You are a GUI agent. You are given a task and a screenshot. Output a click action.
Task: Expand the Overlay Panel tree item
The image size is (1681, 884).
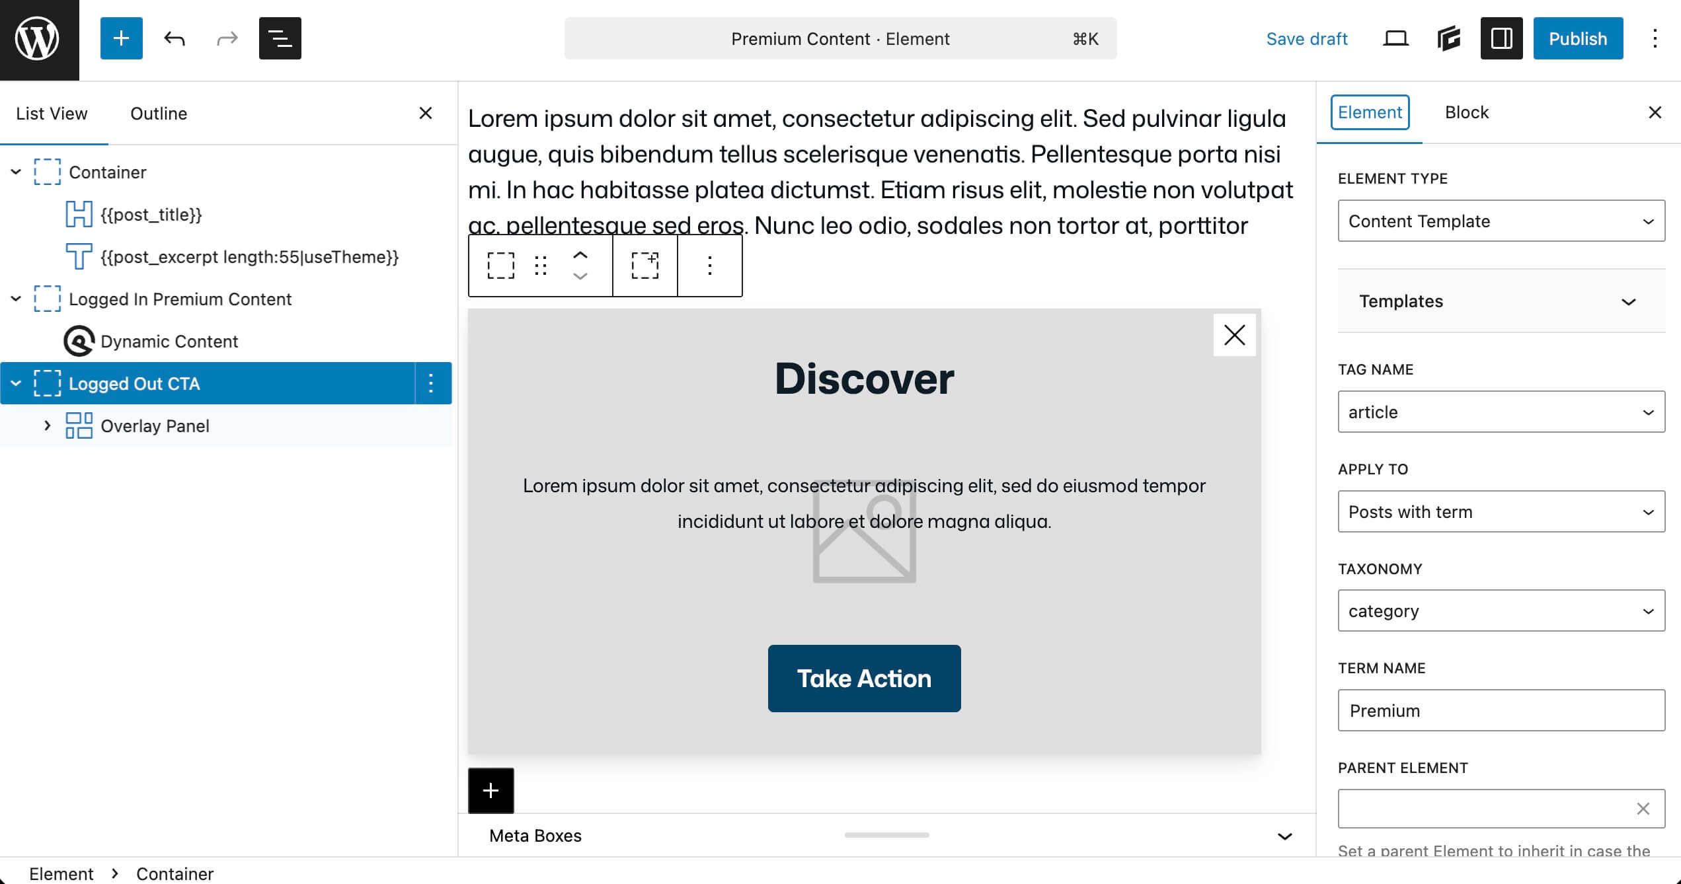(x=47, y=425)
